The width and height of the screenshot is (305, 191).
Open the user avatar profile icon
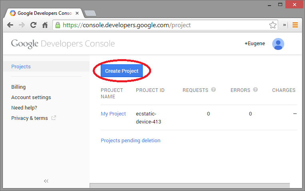(278, 44)
